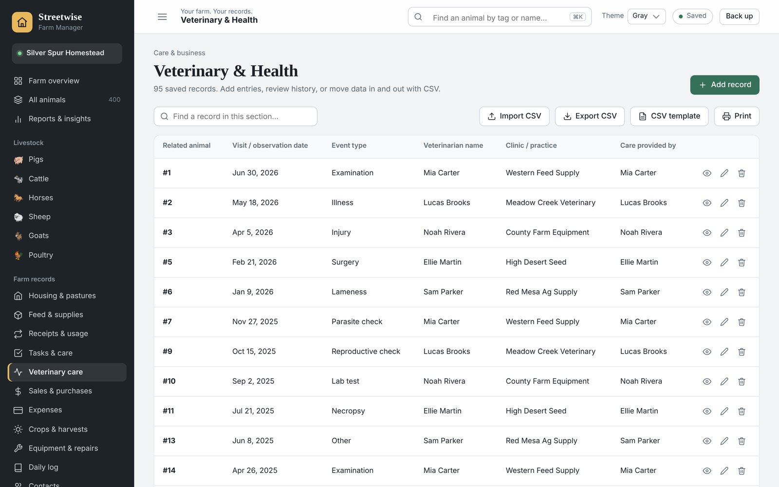This screenshot has height=487, width=779.
Task: Go to All animals list
Action: [67, 100]
